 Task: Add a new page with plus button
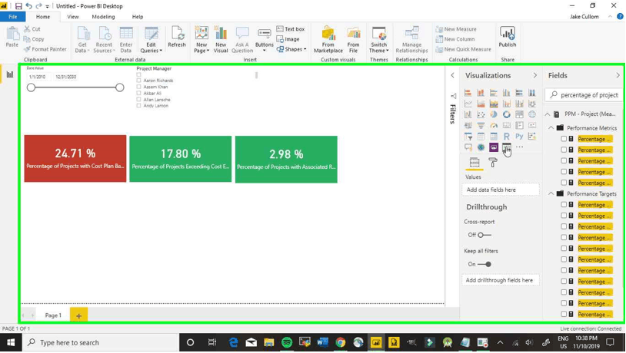click(78, 315)
